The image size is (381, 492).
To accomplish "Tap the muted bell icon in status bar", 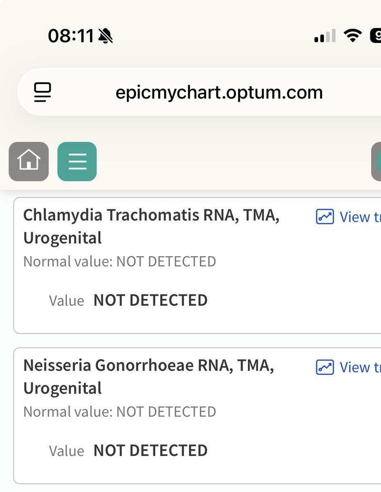I will coord(106,36).
